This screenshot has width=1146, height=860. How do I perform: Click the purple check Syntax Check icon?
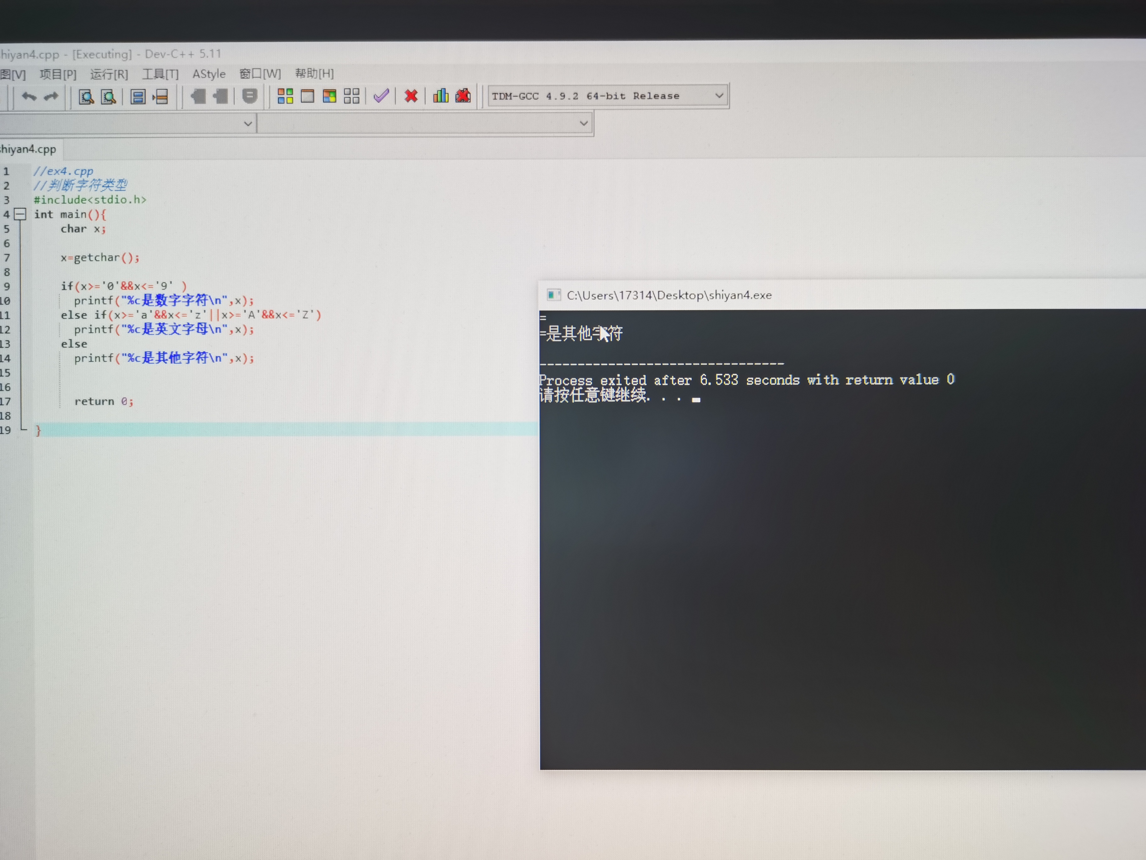381,96
